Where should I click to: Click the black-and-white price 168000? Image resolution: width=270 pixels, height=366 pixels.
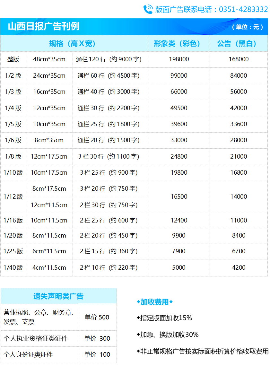point(239,59)
